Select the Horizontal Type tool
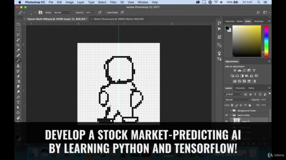The width and height of the screenshot is (286, 160). (18, 102)
